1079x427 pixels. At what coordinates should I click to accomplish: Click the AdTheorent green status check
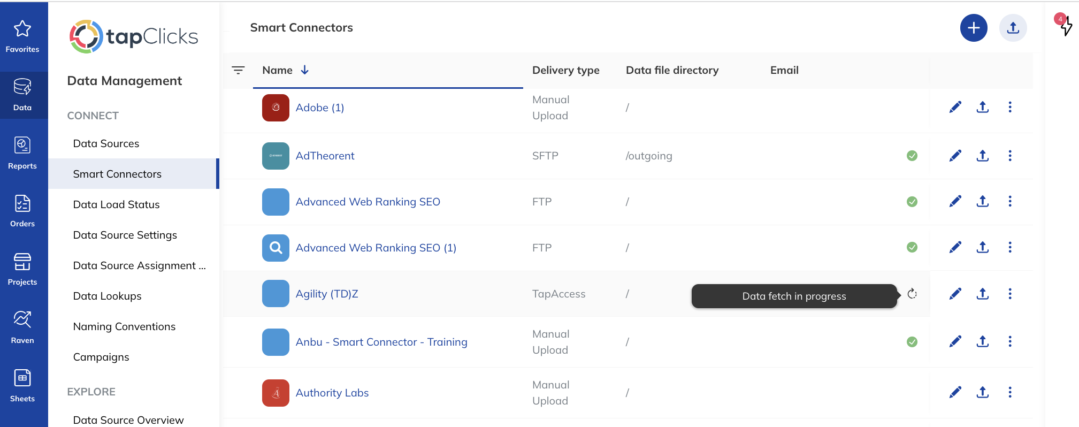click(912, 156)
